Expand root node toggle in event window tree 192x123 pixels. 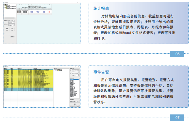pyautogui.click(x=55, y=70)
